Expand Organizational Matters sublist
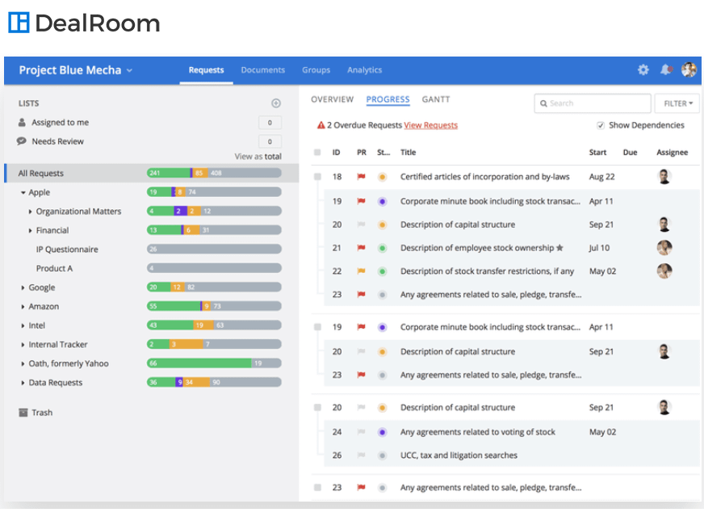The image size is (704, 525). point(30,212)
